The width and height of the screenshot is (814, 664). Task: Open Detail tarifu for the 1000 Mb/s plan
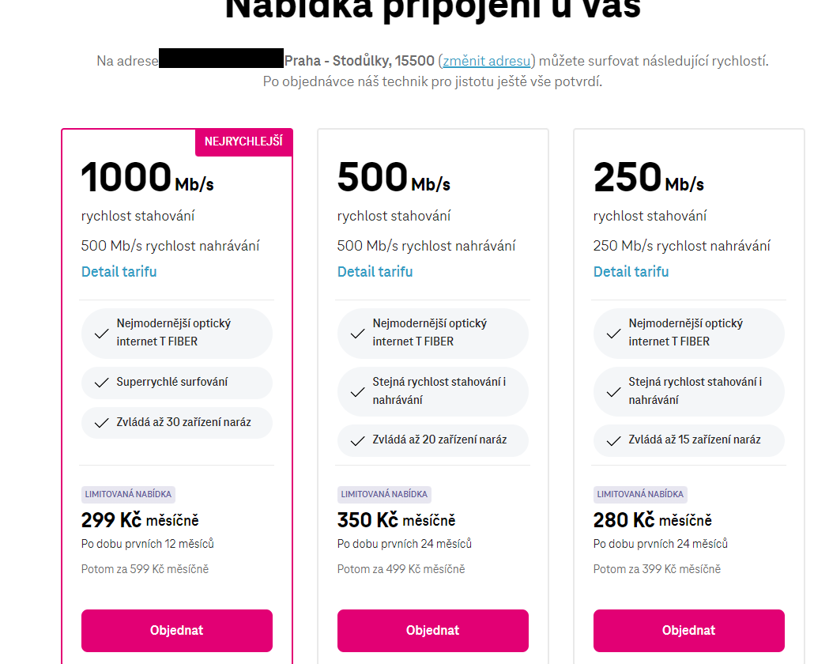(119, 271)
